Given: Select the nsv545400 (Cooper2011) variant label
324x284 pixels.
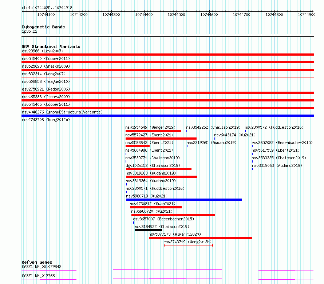Looking at the screenshot, I should 46,59.
